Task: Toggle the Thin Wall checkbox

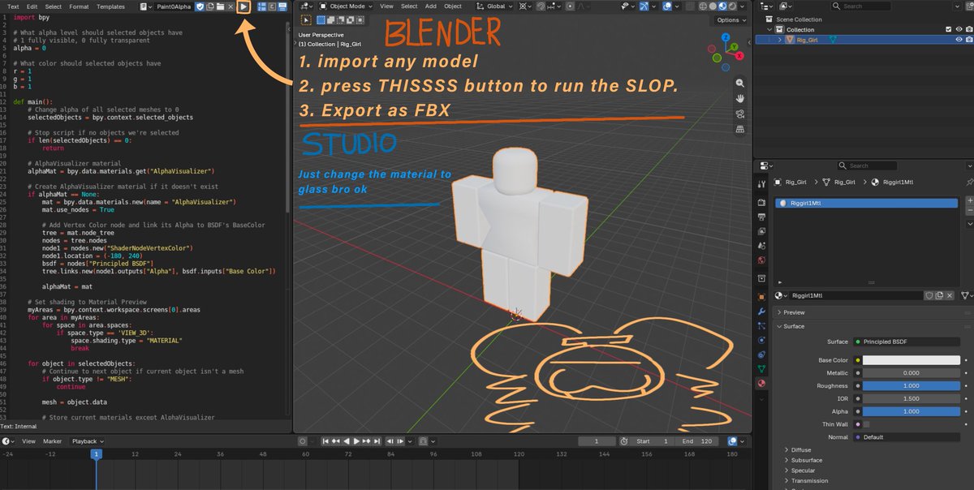Action: [866, 424]
